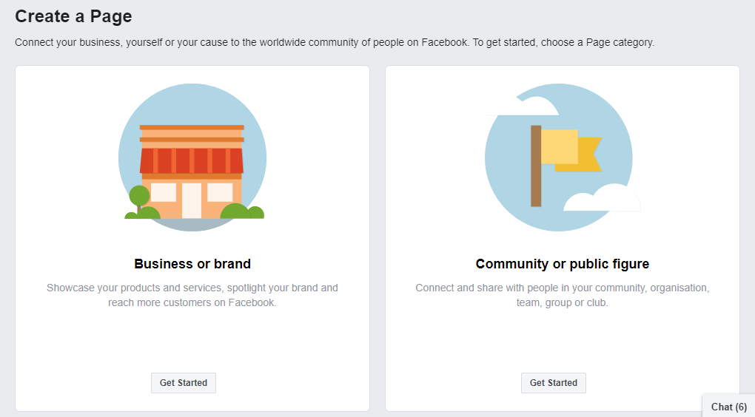Click the Business or brand description text
The width and height of the screenshot is (755, 417).
(x=192, y=295)
